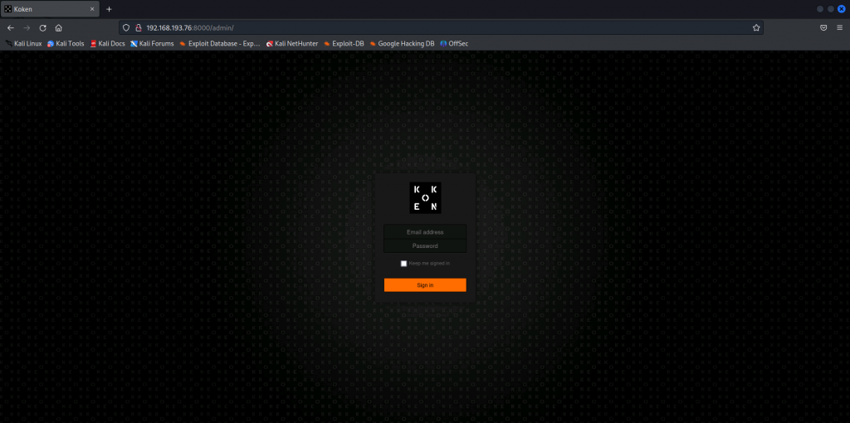
Task: Bookmark this page with star icon
Action: (x=755, y=27)
